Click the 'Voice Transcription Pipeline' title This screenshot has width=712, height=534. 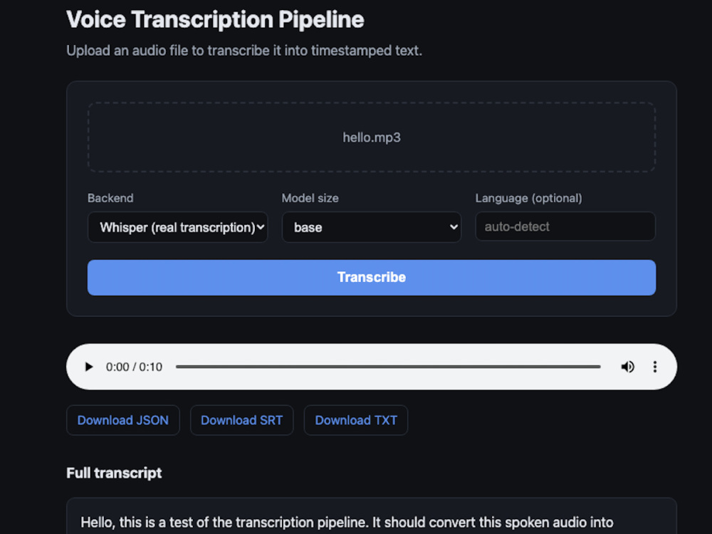[x=215, y=19]
